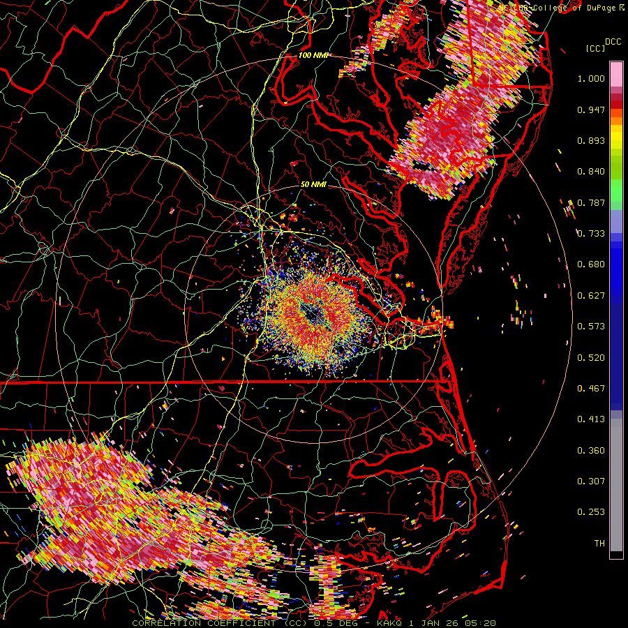The height and width of the screenshot is (628, 628).
Task: Click the 0.840 scale value
Action: pos(591,172)
